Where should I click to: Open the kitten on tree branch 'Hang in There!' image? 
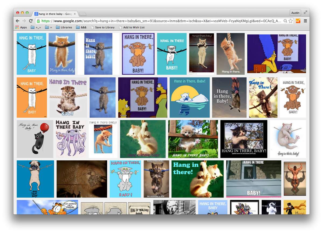(x=263, y=97)
